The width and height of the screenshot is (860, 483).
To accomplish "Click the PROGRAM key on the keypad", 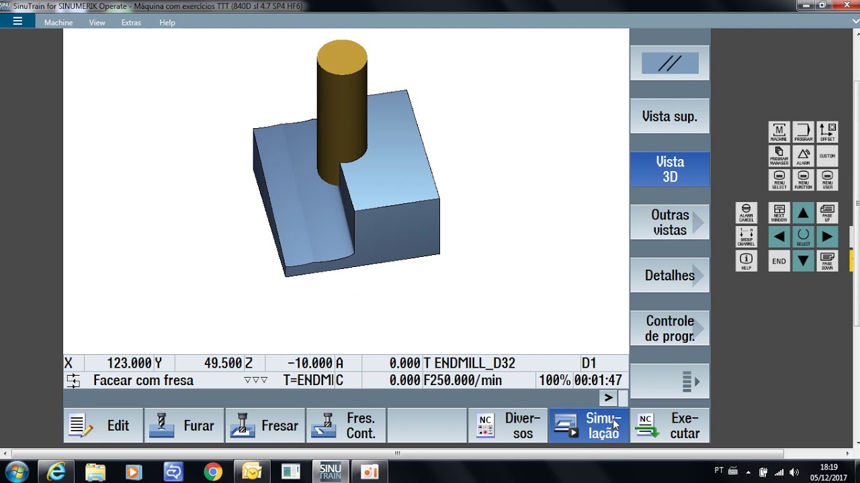I will [x=803, y=132].
